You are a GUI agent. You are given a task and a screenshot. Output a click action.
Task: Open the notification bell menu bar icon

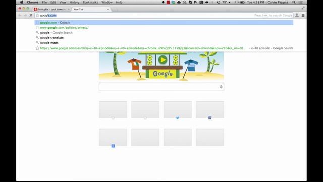pos(163,2)
